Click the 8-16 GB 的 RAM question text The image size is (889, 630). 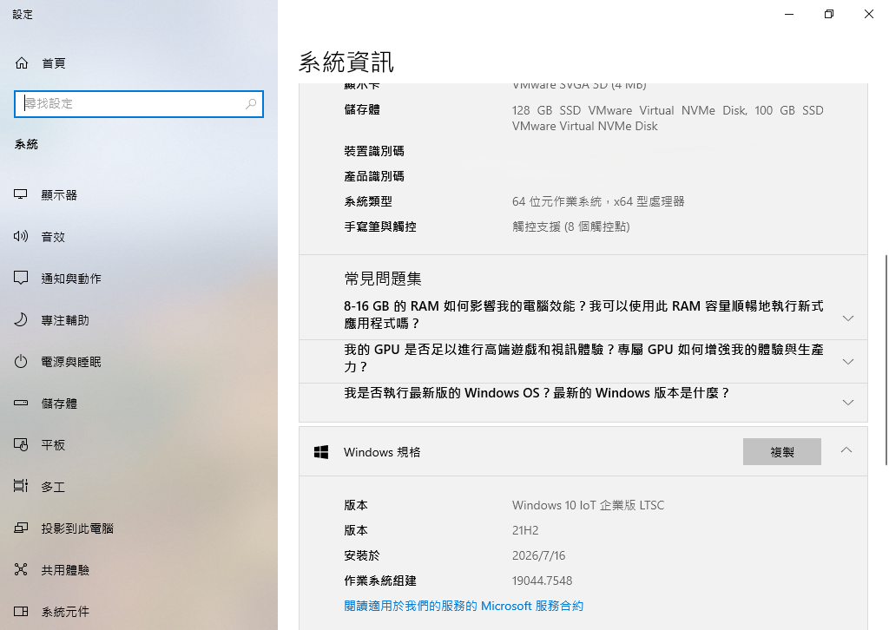coord(583,314)
